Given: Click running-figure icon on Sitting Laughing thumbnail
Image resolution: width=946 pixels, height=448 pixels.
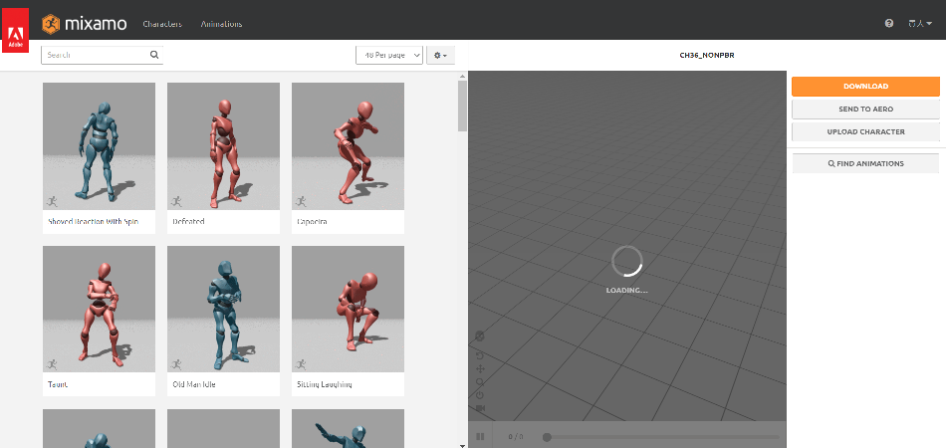Looking at the screenshot, I should (x=301, y=364).
